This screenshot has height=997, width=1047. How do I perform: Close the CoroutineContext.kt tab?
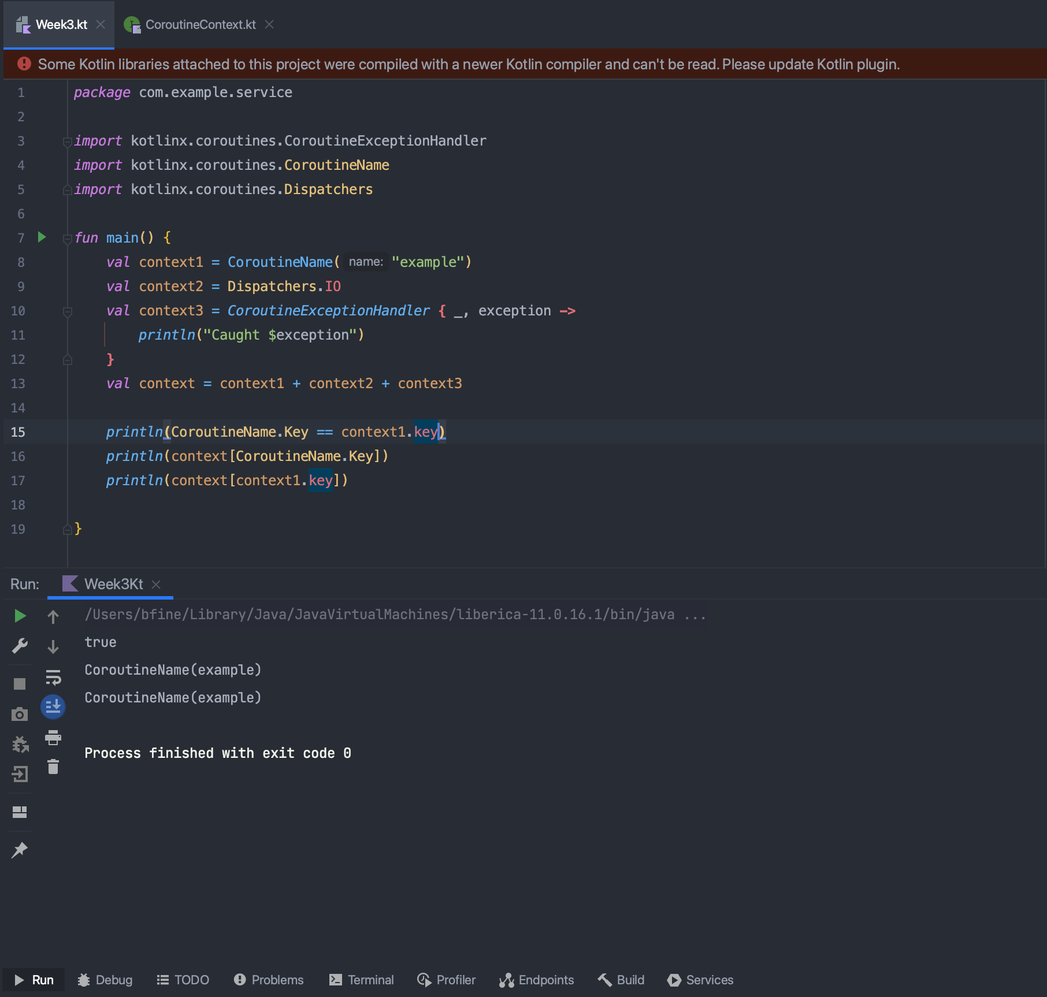pos(269,24)
